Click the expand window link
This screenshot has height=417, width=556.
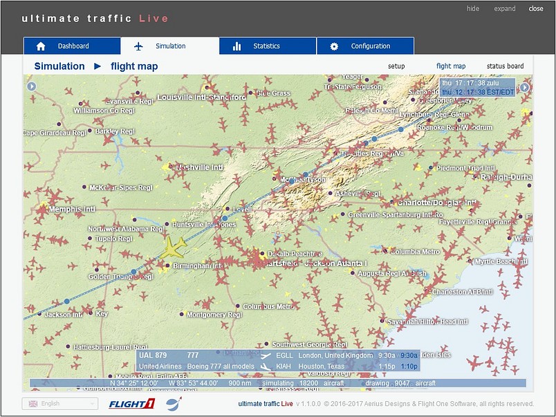[x=505, y=8]
